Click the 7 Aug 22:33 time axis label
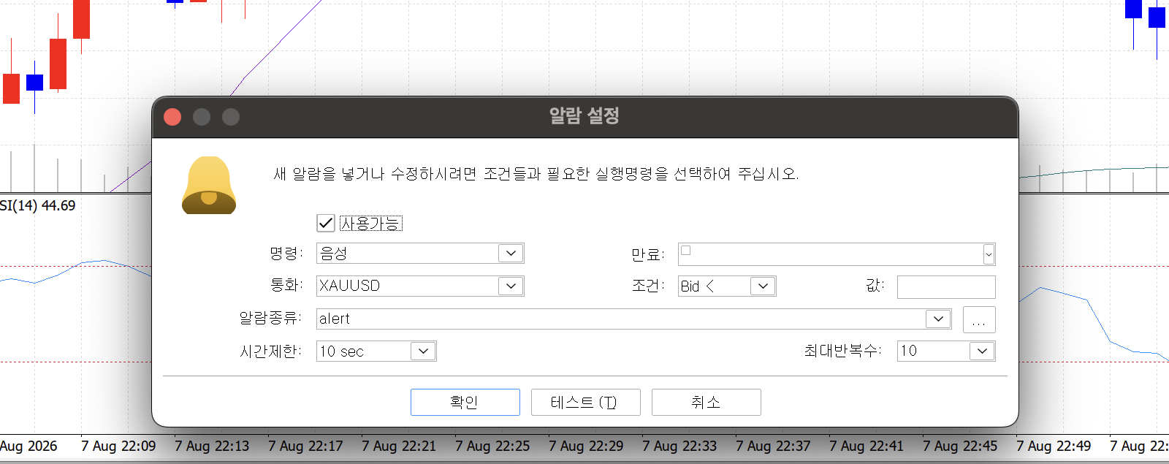The height and width of the screenshot is (464, 1169). (x=679, y=446)
